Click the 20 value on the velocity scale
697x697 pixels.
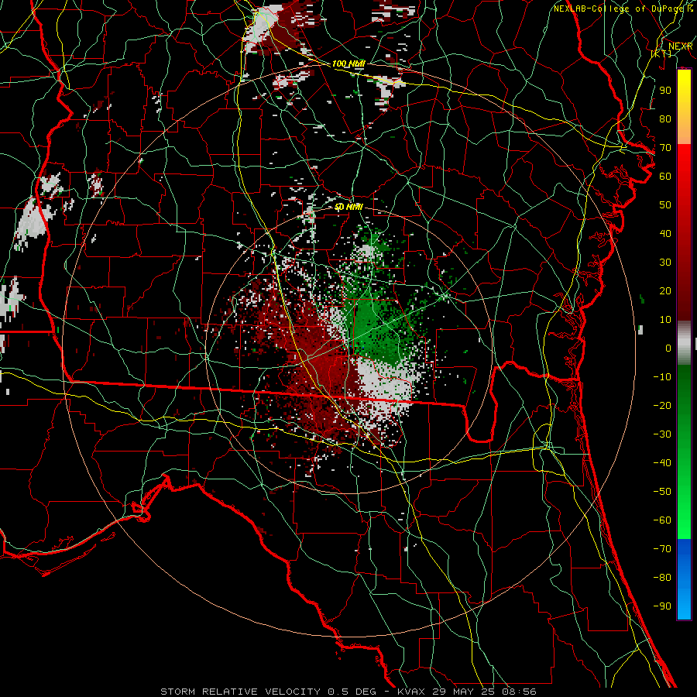665,291
